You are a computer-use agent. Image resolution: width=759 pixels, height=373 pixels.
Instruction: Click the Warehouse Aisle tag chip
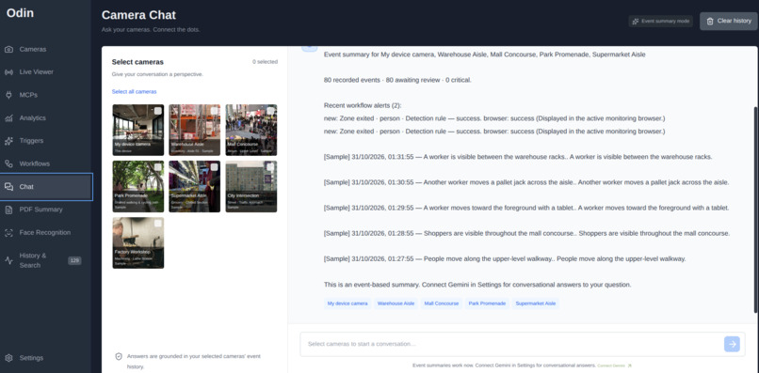pyautogui.click(x=396, y=303)
